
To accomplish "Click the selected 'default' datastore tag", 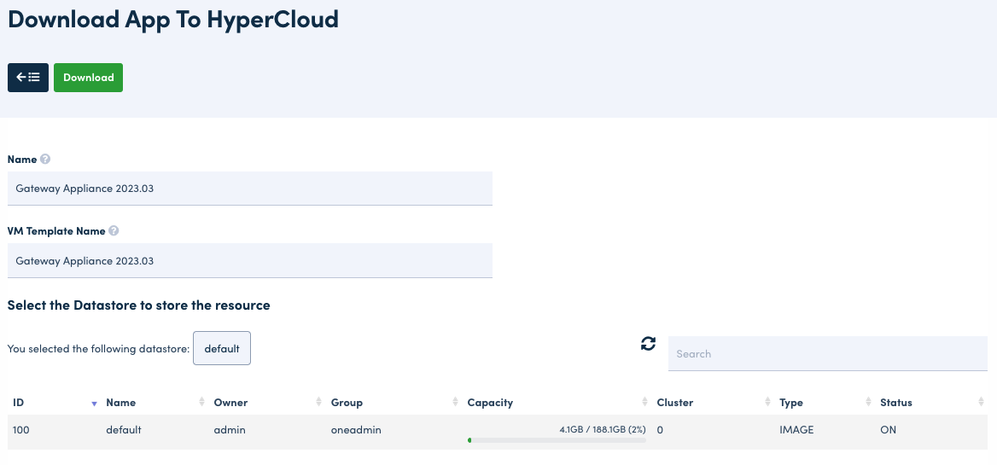I will 222,348.
